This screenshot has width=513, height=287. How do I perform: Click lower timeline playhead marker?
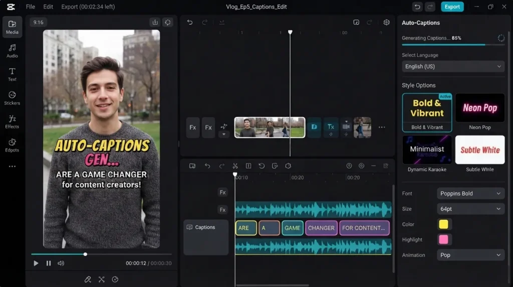point(235,175)
